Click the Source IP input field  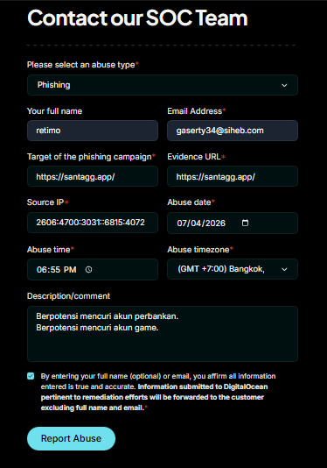click(x=93, y=223)
